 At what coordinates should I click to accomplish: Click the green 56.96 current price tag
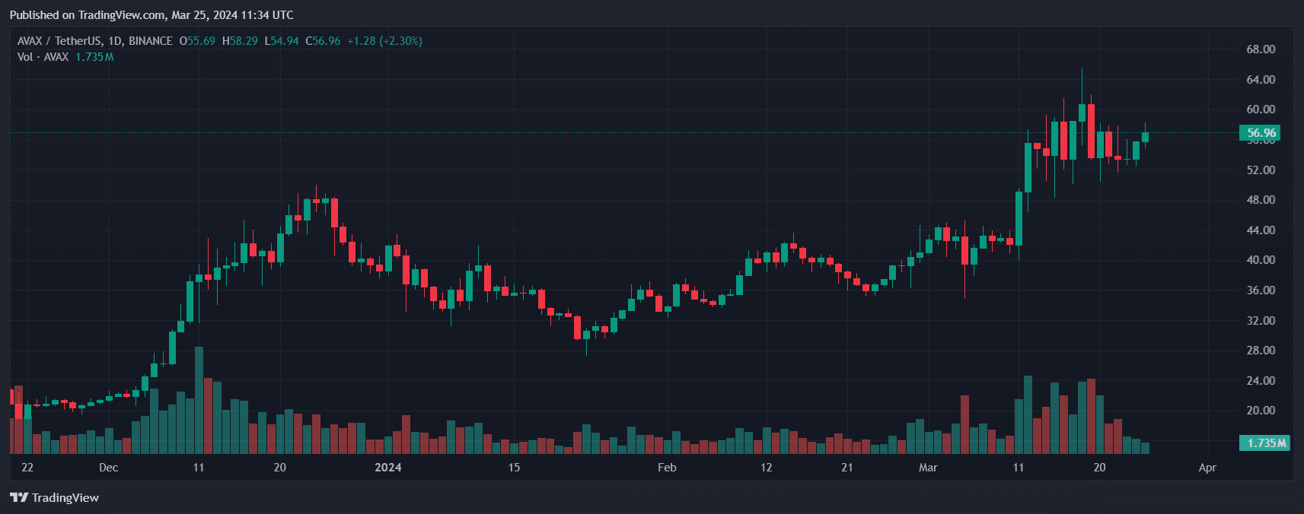(1260, 133)
